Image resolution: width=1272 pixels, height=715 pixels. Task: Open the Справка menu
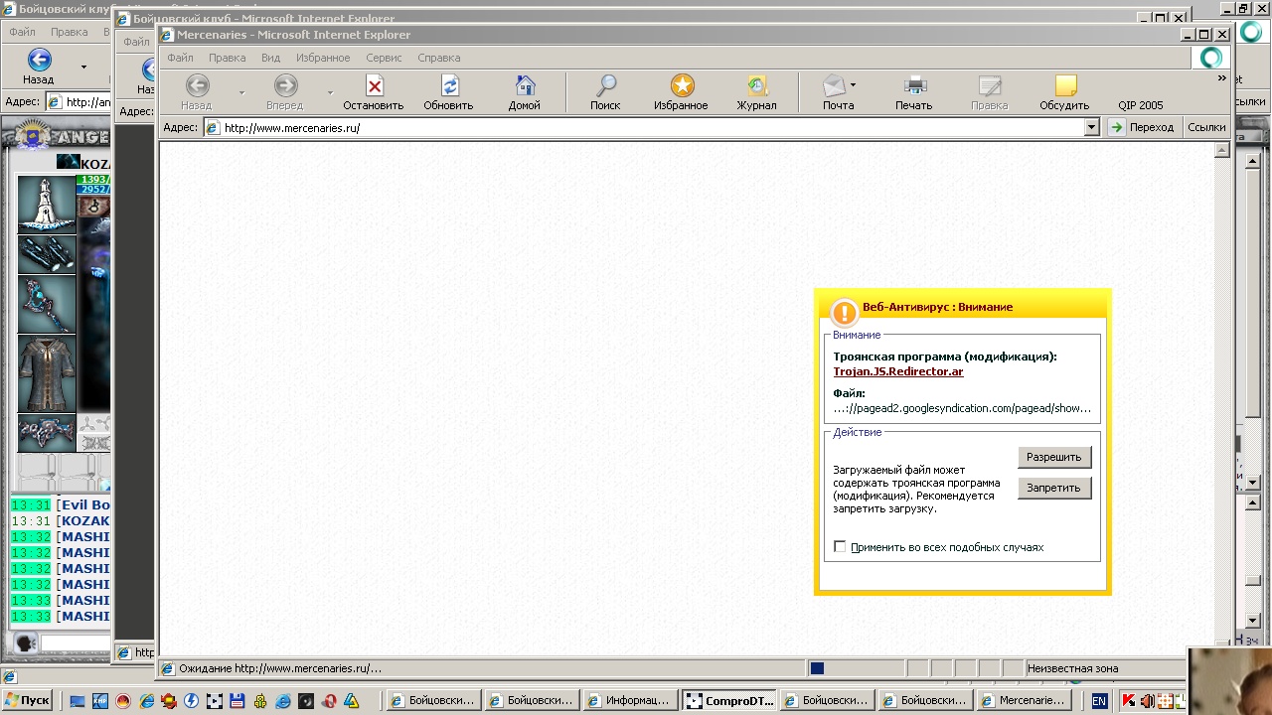(438, 58)
